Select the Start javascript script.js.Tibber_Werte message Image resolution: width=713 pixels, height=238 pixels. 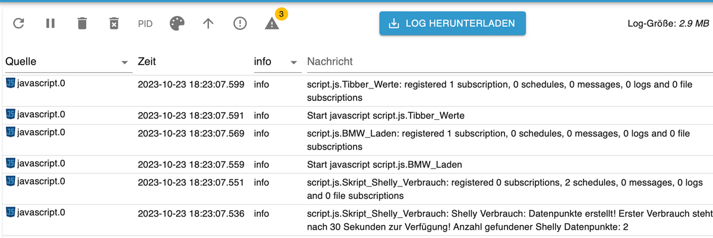[x=386, y=115]
